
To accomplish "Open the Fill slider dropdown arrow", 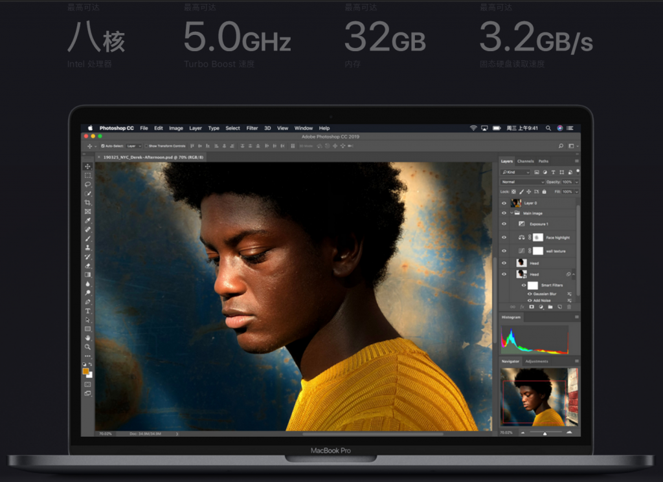I will point(576,192).
